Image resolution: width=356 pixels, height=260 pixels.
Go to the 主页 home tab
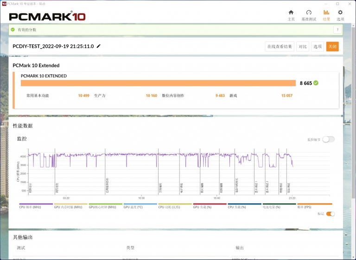point(291,15)
